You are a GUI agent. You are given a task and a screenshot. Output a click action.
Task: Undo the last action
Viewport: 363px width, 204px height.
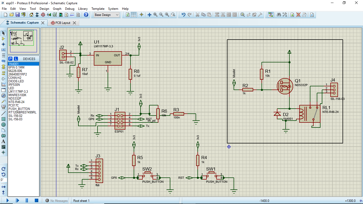click(183, 15)
